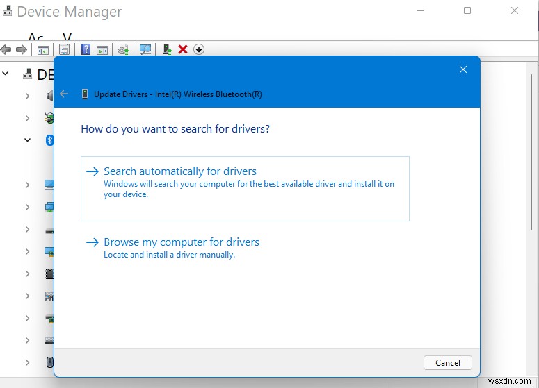
Task: Expand the Keyboards category chevron
Action: click(28, 340)
